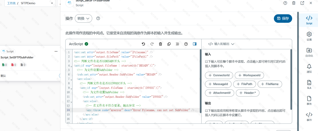Click code line 1 output.fileName
This screenshot has height=131, width=318.
(x=113, y=52)
